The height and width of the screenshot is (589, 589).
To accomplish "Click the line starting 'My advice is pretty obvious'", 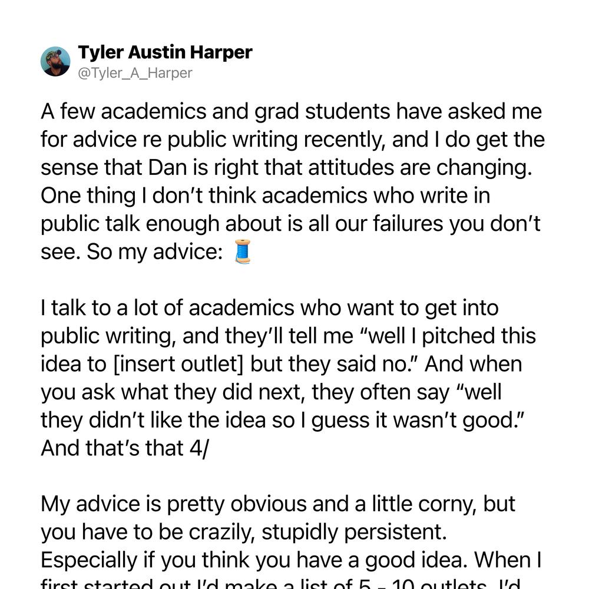I will [278, 504].
